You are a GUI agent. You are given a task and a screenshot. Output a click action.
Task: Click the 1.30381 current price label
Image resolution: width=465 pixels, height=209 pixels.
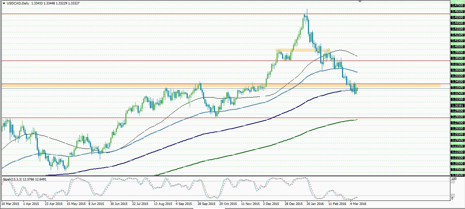coord(457,105)
